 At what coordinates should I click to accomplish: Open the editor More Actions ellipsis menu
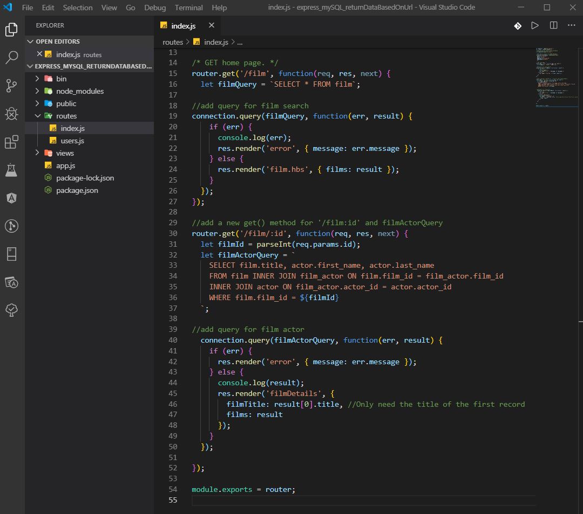tap(571, 25)
